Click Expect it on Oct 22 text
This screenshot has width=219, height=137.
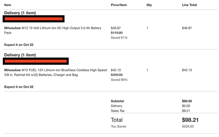(19, 87)
